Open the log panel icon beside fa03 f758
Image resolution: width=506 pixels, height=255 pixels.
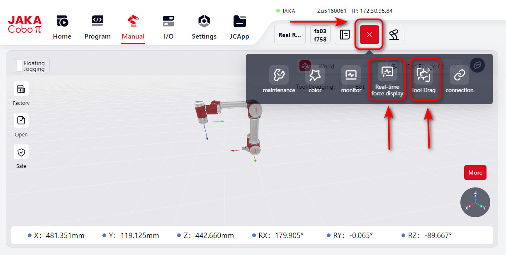tap(345, 35)
